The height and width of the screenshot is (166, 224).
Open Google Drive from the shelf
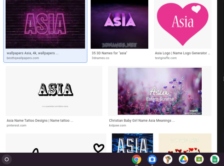(183, 159)
